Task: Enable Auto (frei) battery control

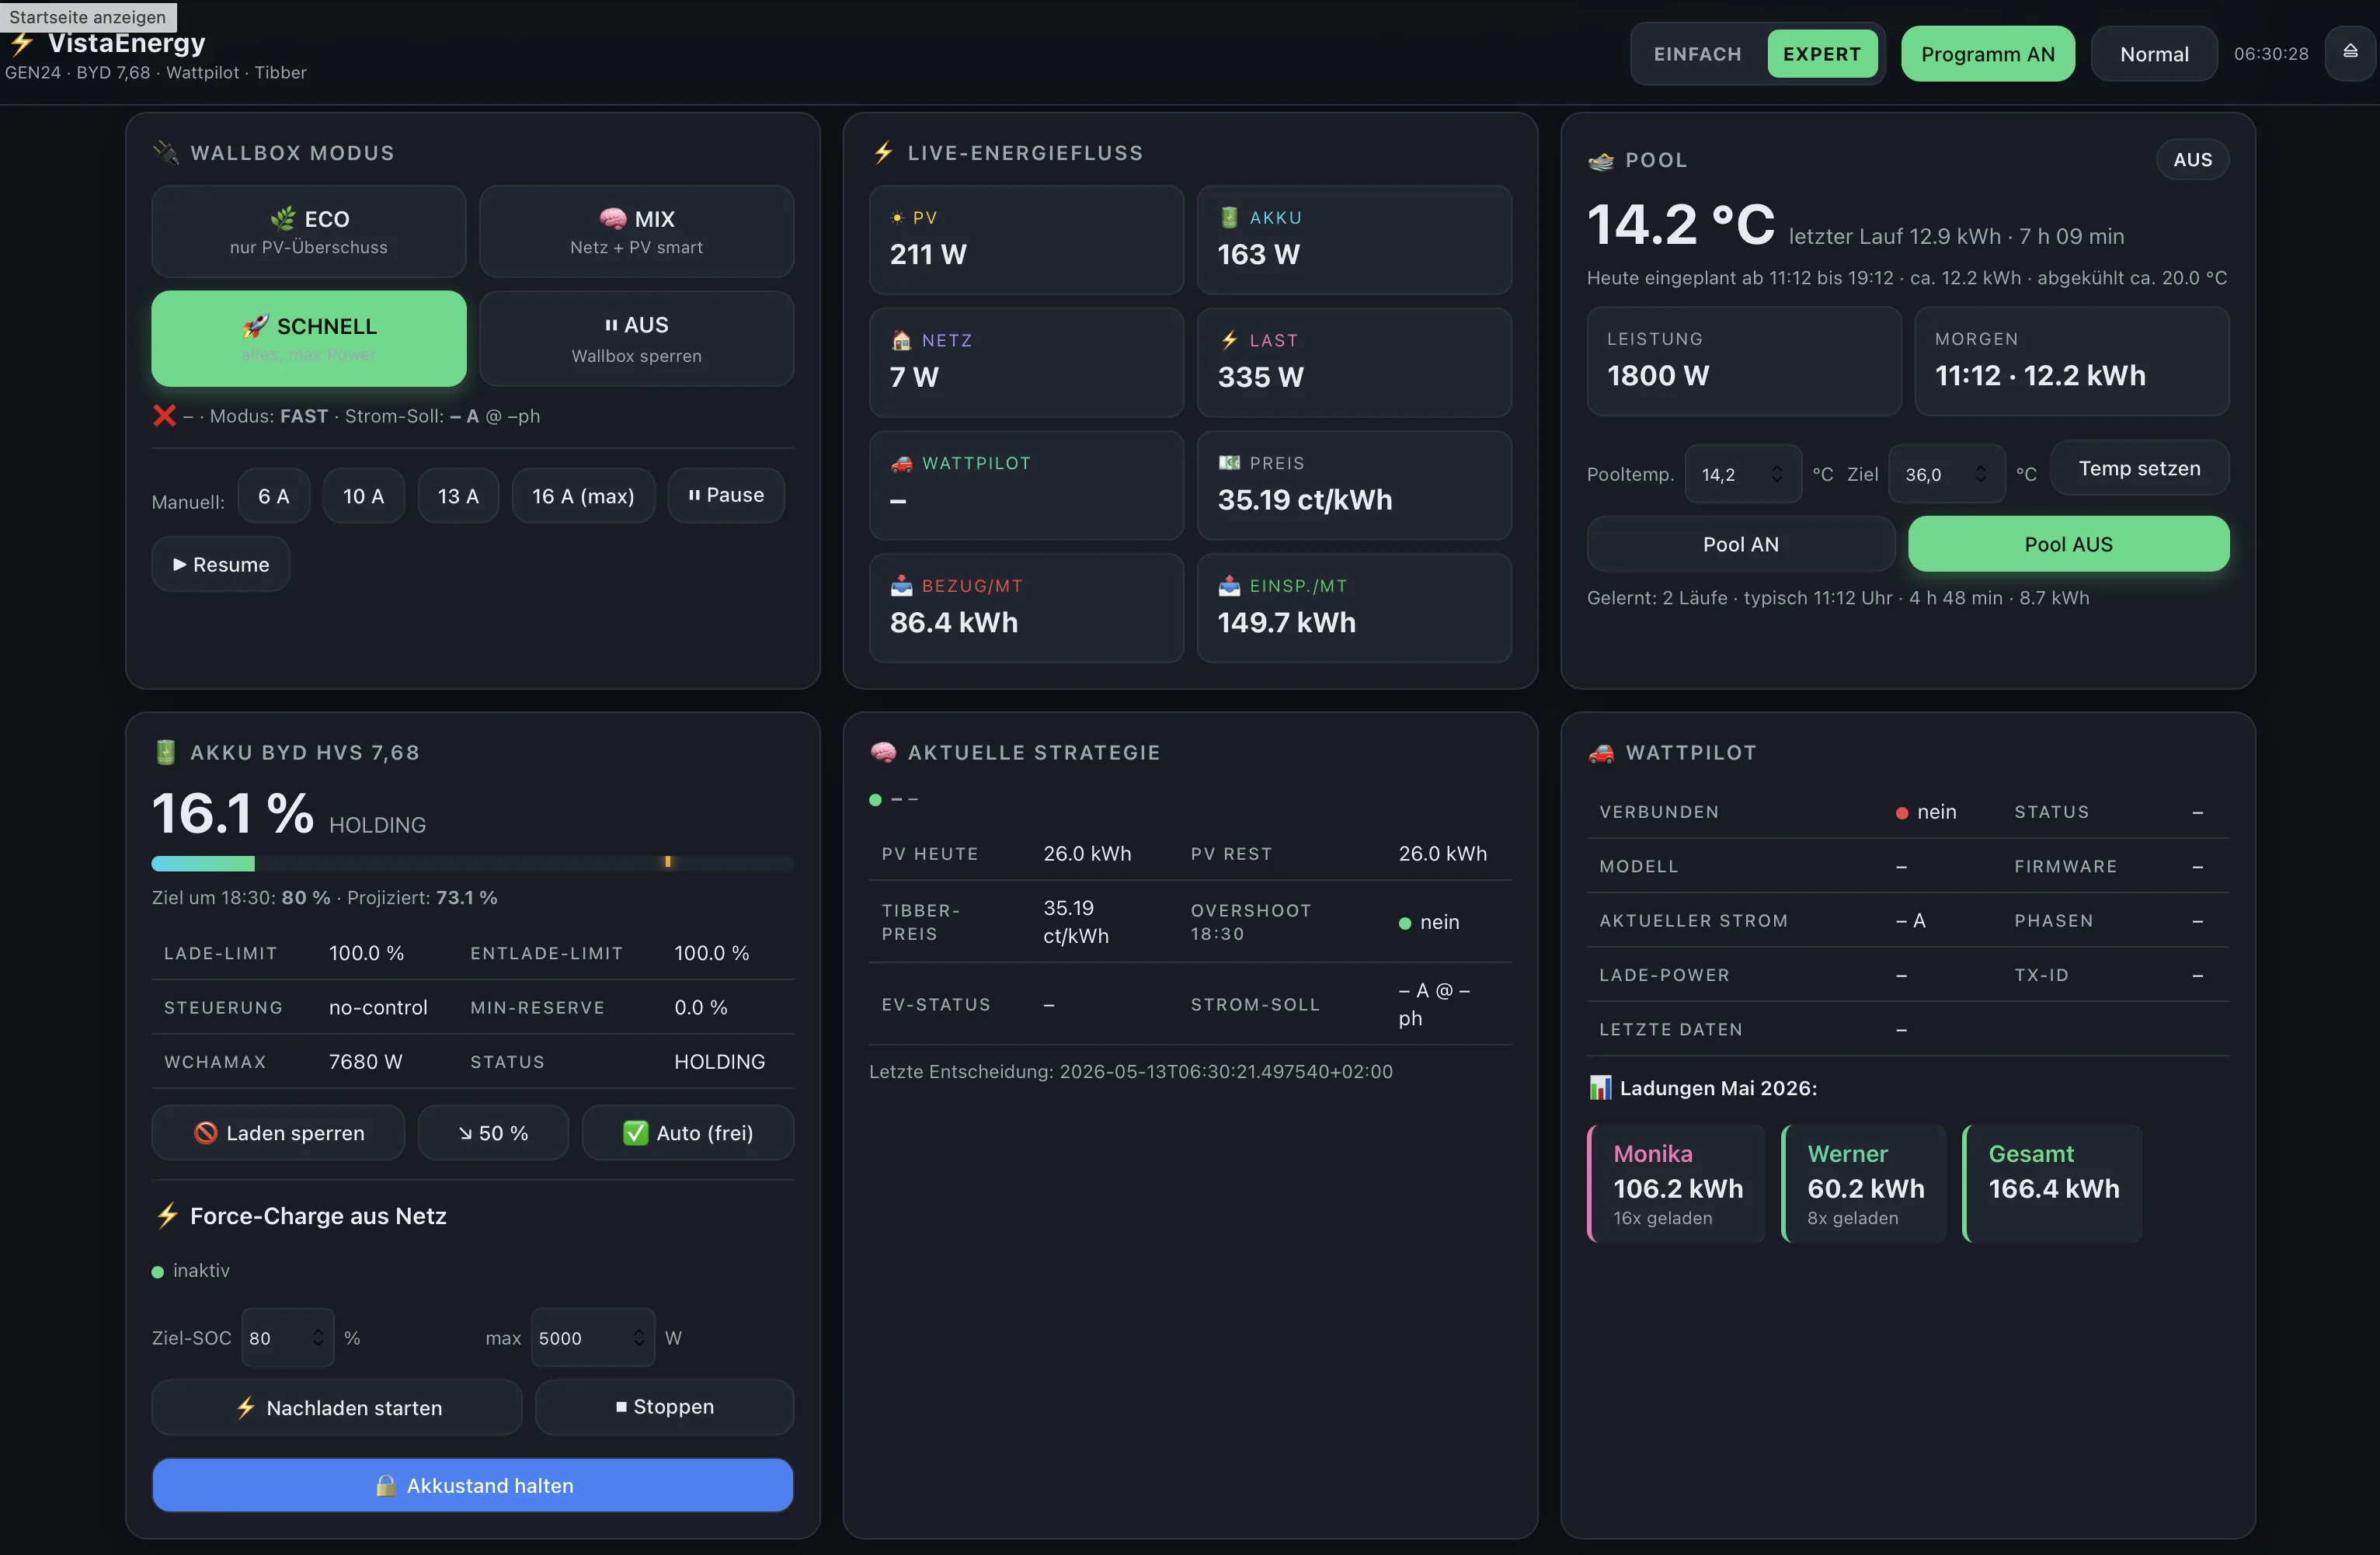Action: click(x=688, y=1132)
